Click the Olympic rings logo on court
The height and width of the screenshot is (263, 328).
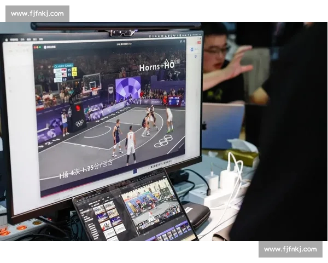point(163,142)
